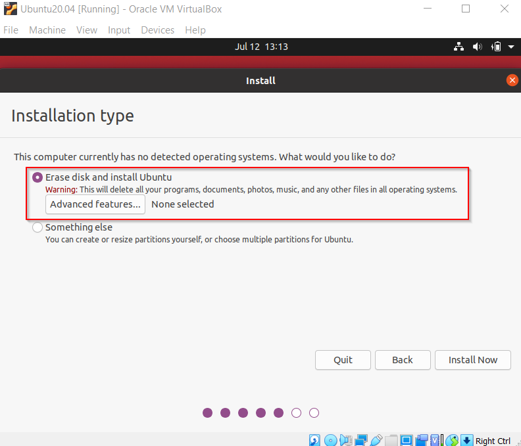Click the mouse integration icon in status bar
This screenshot has height=446, width=521.
(452, 440)
